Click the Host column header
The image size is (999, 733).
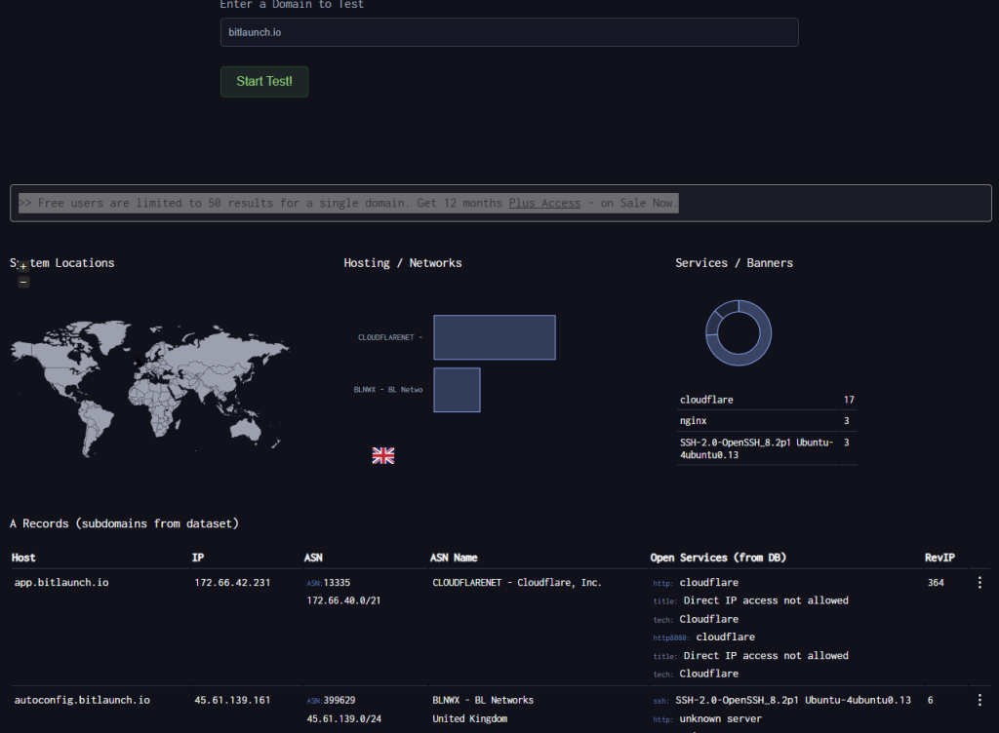(23, 558)
